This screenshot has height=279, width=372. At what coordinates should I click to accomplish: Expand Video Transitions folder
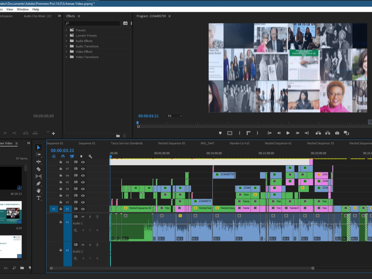click(67, 57)
